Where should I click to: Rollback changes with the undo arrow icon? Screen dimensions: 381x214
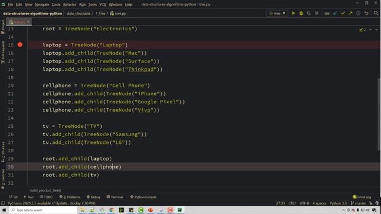[x=367, y=13]
